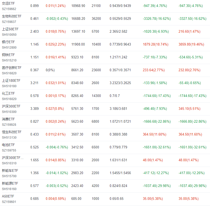The image size is (210, 206).
Task: Click the 沪深300ETF name above SH510300
Action: (x=11, y=106)
